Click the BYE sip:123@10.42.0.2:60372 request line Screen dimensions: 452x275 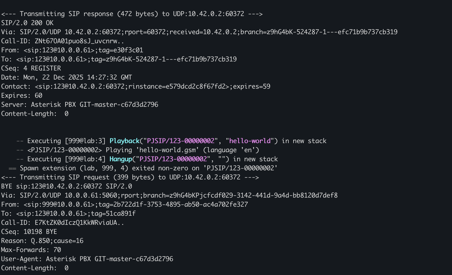[67, 186]
